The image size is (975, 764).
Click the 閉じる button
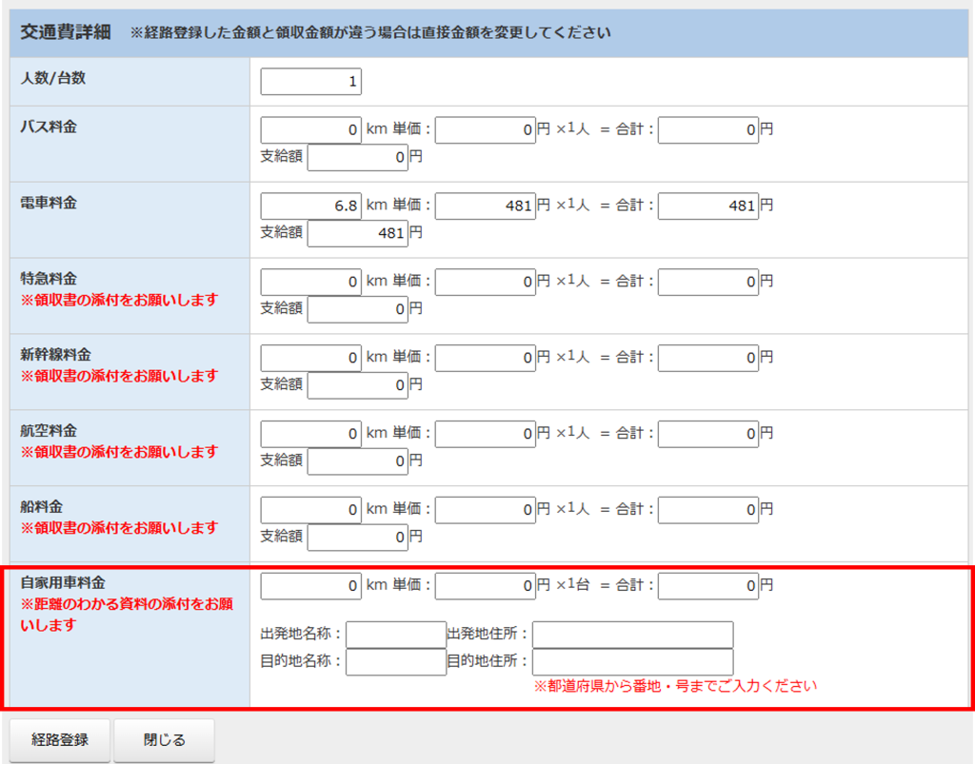point(164,740)
